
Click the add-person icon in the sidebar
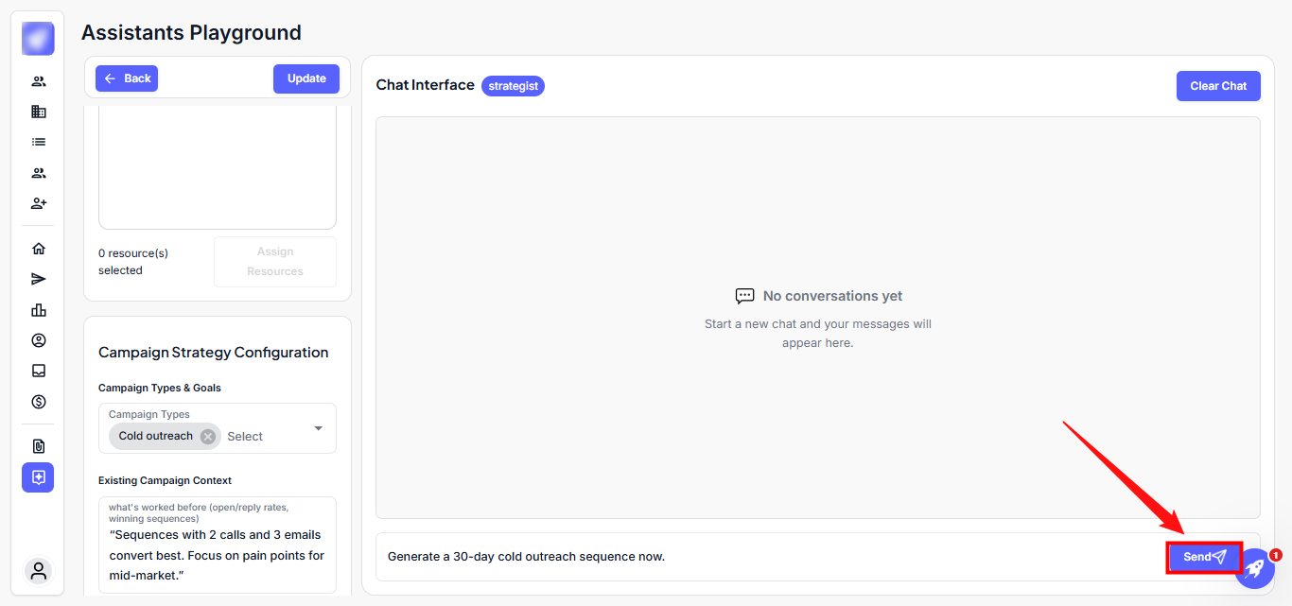point(39,203)
